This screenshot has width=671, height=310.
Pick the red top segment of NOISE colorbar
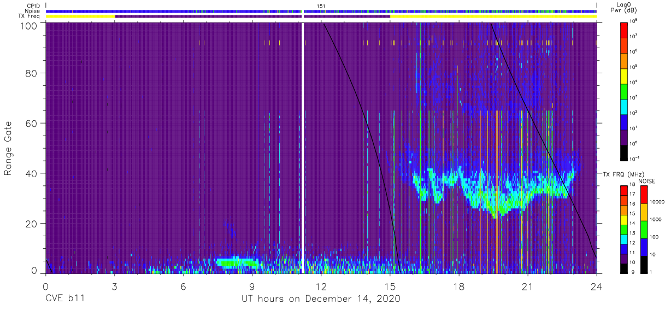click(x=643, y=195)
